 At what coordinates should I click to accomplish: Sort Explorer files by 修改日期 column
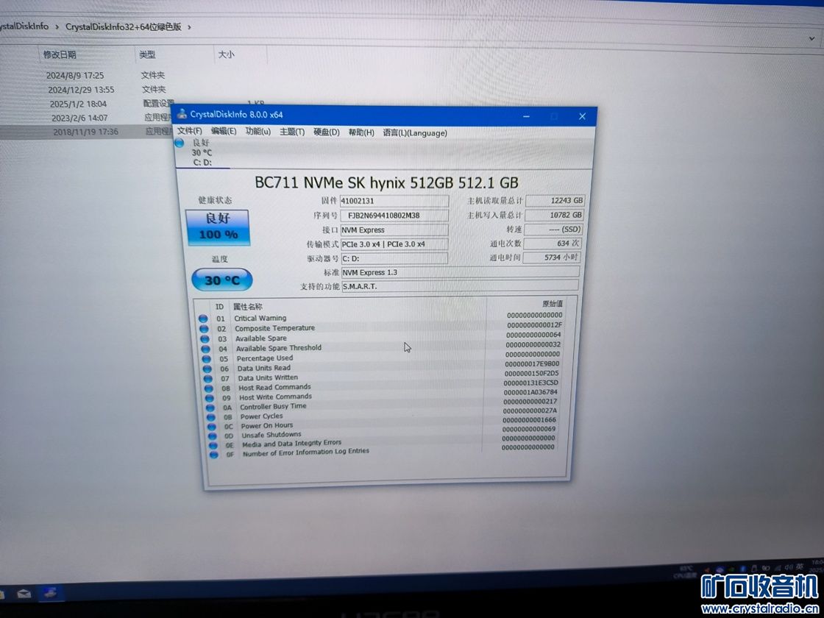60,54
